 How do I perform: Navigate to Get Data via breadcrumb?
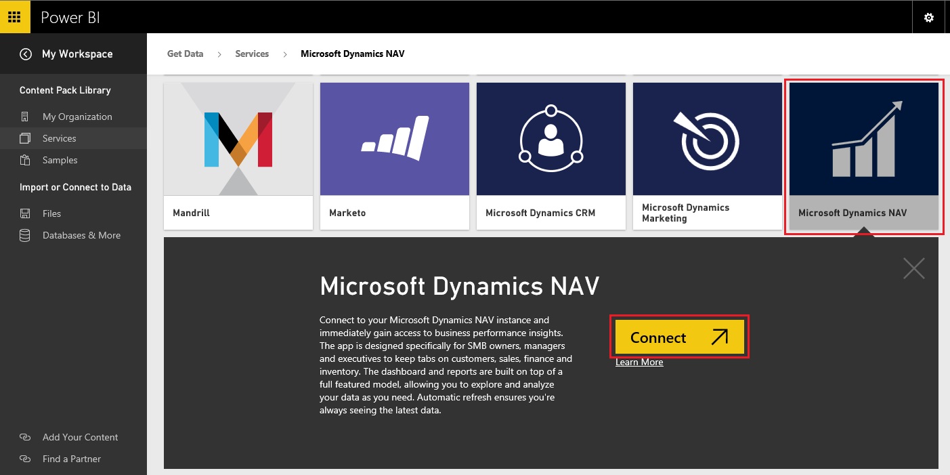(185, 54)
